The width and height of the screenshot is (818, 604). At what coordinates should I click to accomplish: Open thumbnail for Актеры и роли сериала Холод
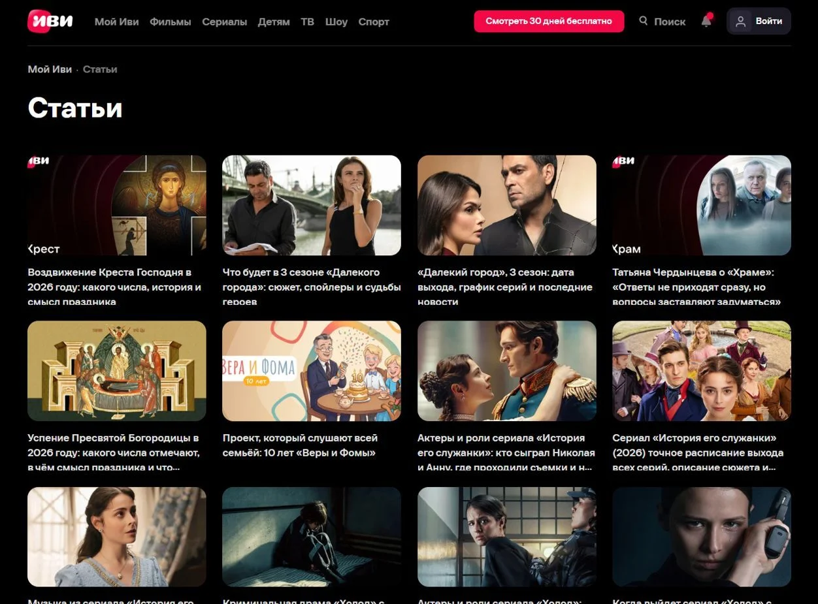click(x=507, y=537)
